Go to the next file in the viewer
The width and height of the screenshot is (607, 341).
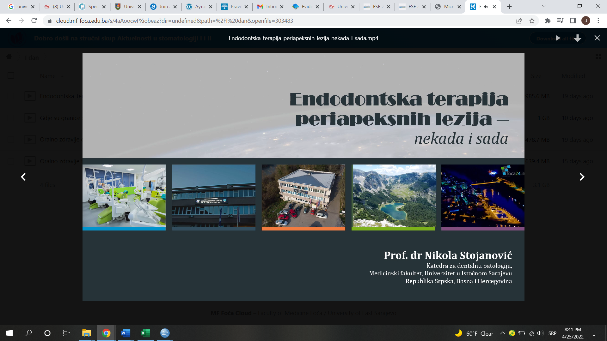[582, 177]
